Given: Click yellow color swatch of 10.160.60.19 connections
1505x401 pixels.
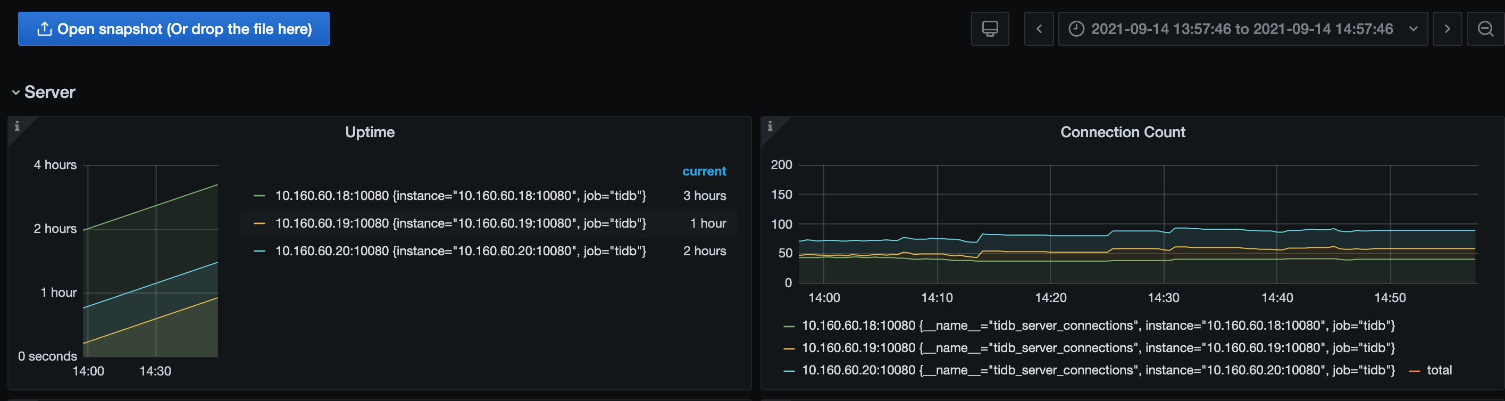Looking at the screenshot, I should tap(789, 348).
